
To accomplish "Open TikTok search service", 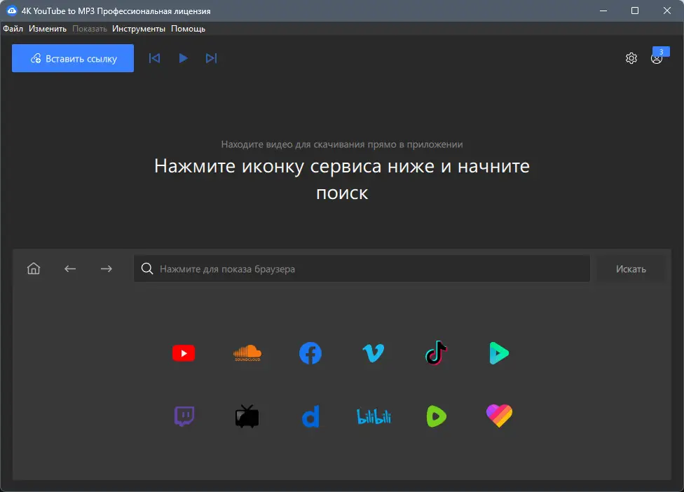I will (x=436, y=353).
